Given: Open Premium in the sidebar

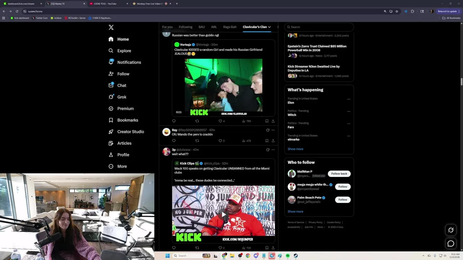Looking at the screenshot, I should [x=121, y=108].
